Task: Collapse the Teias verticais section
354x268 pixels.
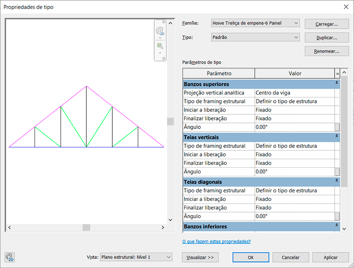Action: pos(337,137)
